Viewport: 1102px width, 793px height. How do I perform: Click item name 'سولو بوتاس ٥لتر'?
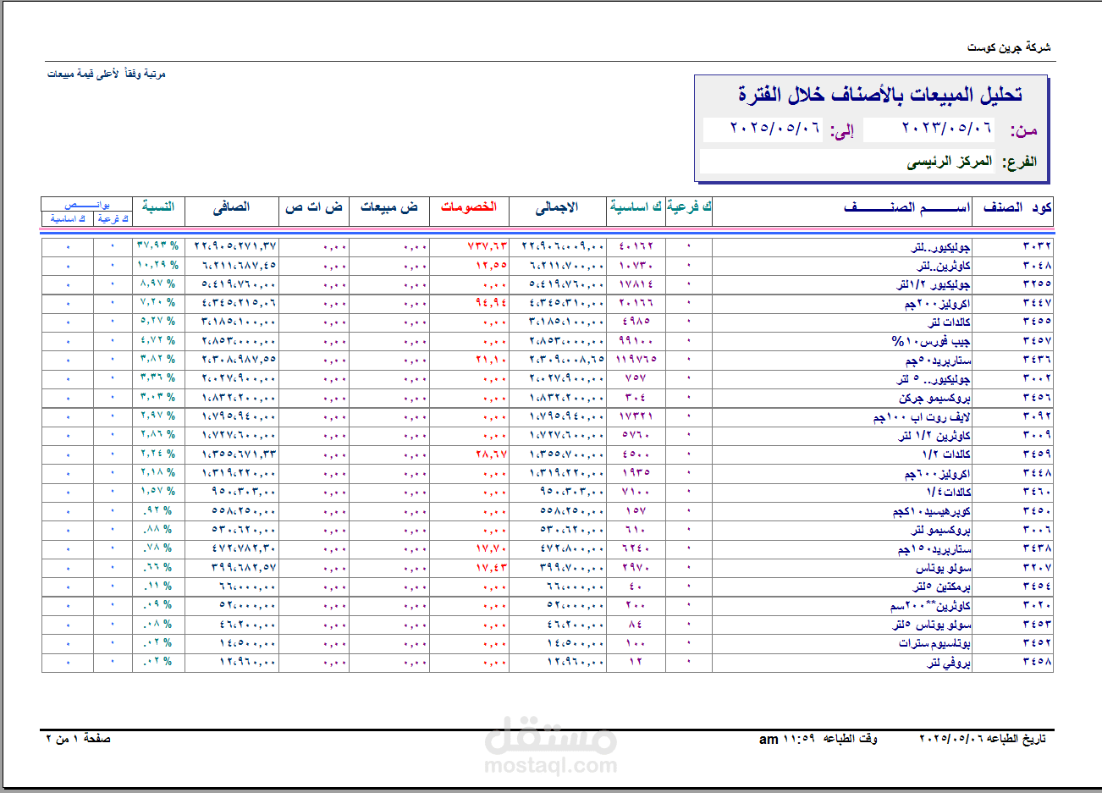click(x=932, y=625)
